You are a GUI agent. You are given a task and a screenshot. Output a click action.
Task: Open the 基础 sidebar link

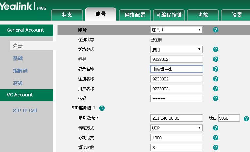[x=18, y=59]
